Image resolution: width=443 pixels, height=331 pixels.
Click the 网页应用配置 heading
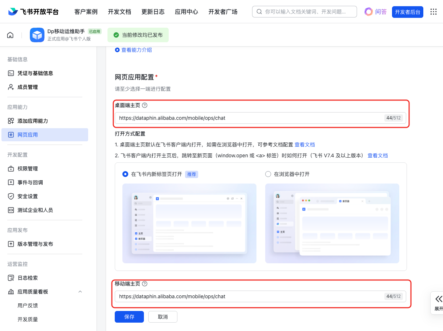(x=134, y=77)
